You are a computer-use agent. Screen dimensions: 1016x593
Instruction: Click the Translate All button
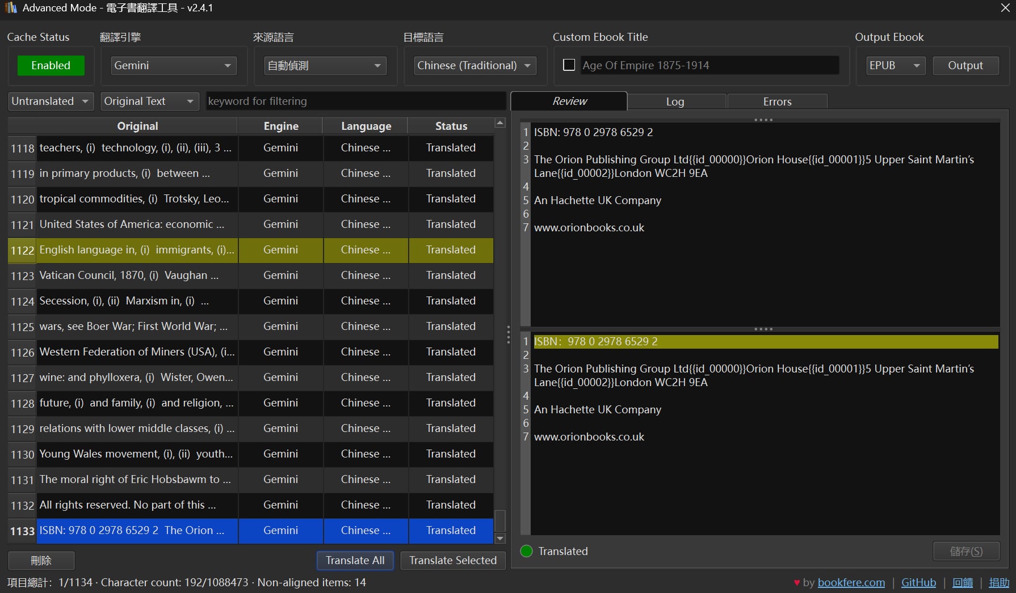[355, 560]
